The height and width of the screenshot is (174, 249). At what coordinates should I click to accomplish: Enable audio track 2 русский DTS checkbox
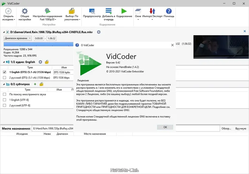pos(4,78)
